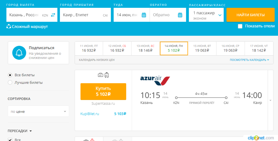Click the Сложный маршрут route icon

tap(9, 27)
